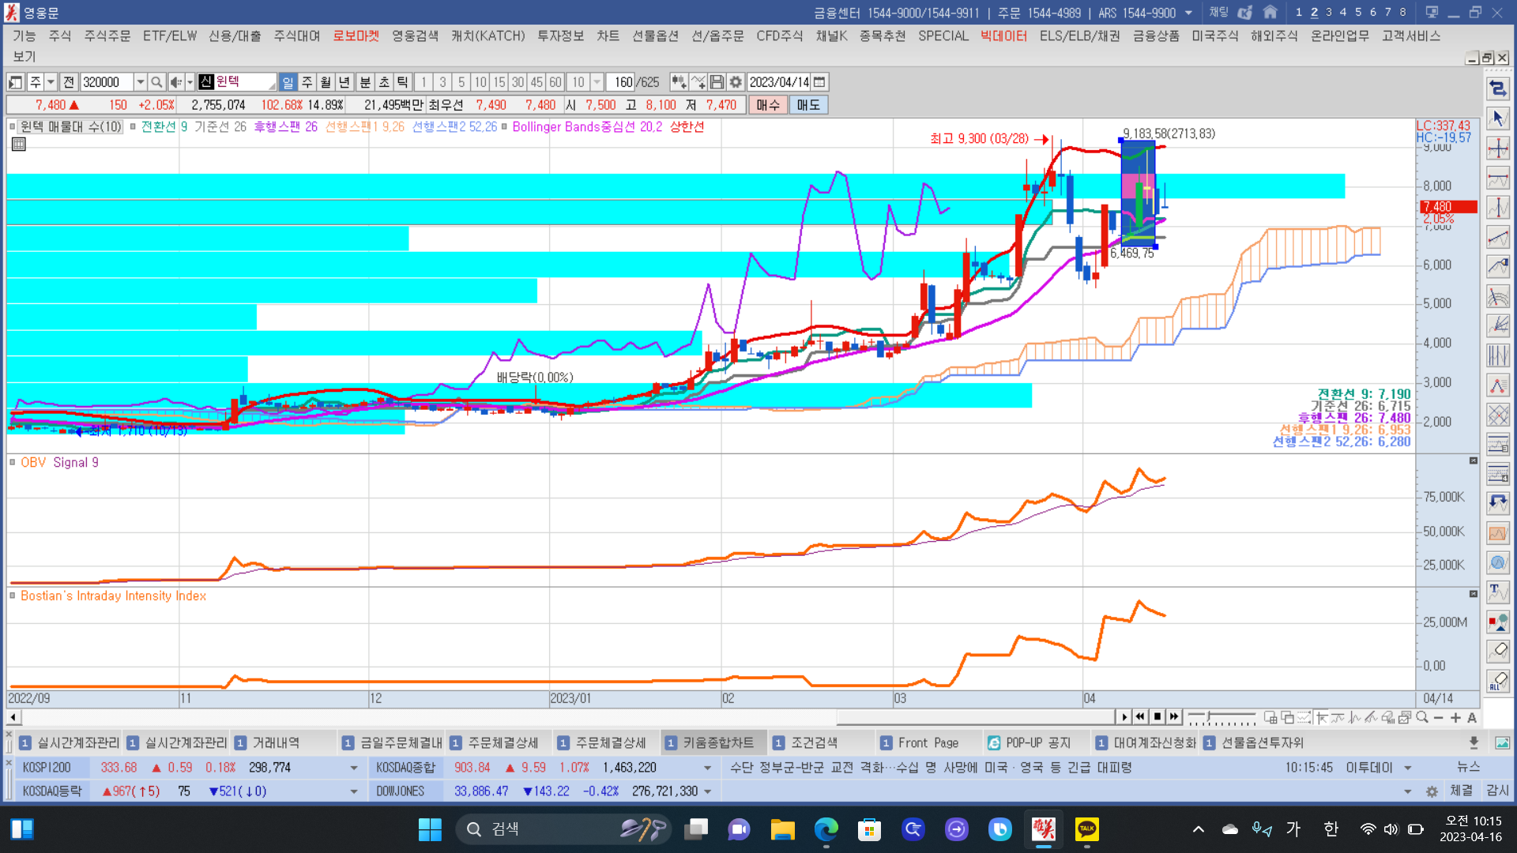Click the save chart diskette icon

(717, 82)
